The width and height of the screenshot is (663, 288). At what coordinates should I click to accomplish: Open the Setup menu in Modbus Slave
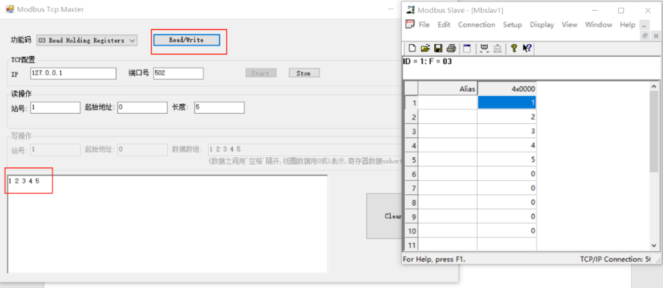(x=512, y=25)
